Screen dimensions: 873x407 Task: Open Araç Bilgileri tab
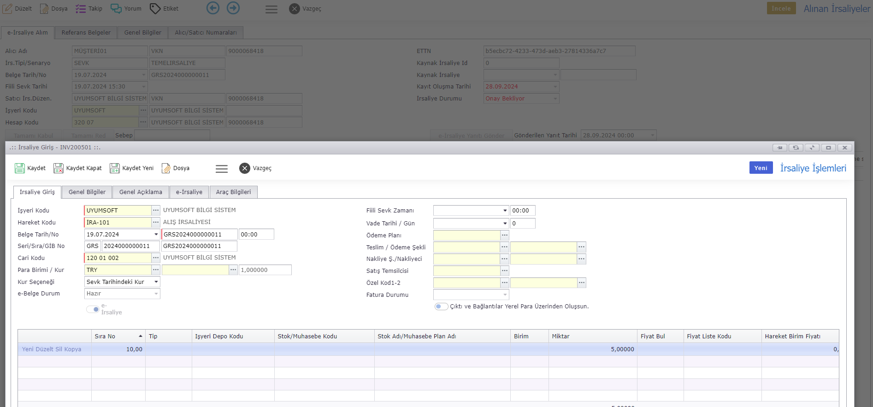[x=234, y=192]
